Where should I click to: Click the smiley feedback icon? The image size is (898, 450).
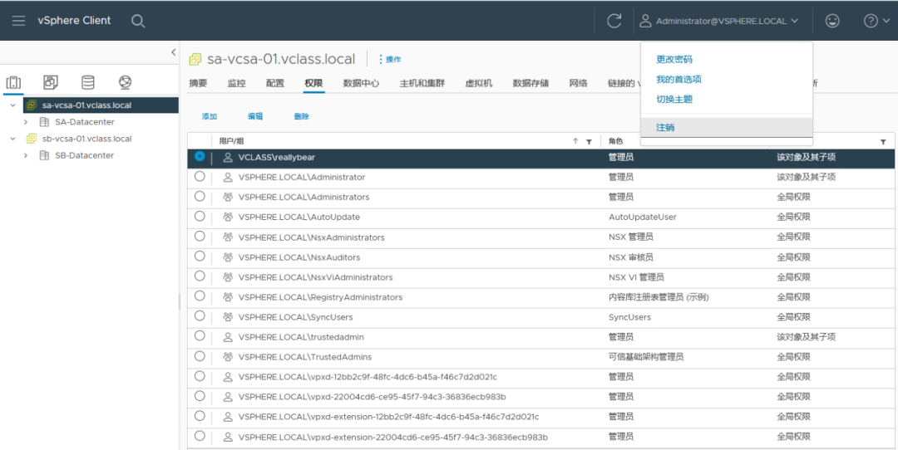click(x=832, y=21)
